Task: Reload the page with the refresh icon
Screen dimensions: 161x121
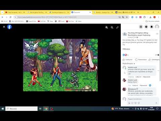Action: [x=10, y=17]
